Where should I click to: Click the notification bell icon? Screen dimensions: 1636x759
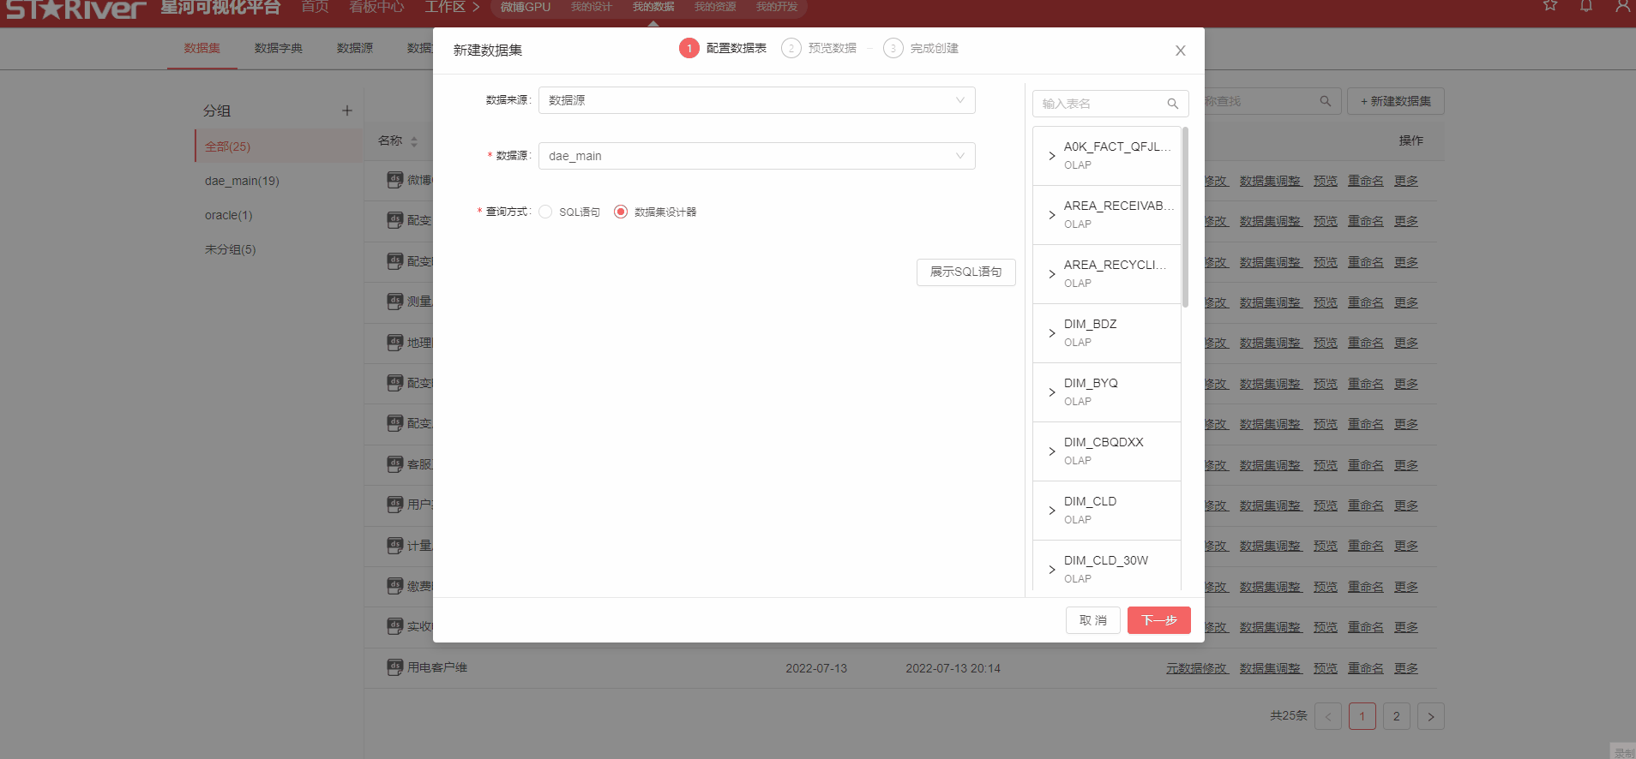coord(1586,6)
